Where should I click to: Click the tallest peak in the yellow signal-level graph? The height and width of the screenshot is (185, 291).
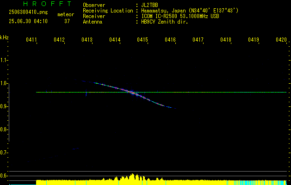coord(132,176)
